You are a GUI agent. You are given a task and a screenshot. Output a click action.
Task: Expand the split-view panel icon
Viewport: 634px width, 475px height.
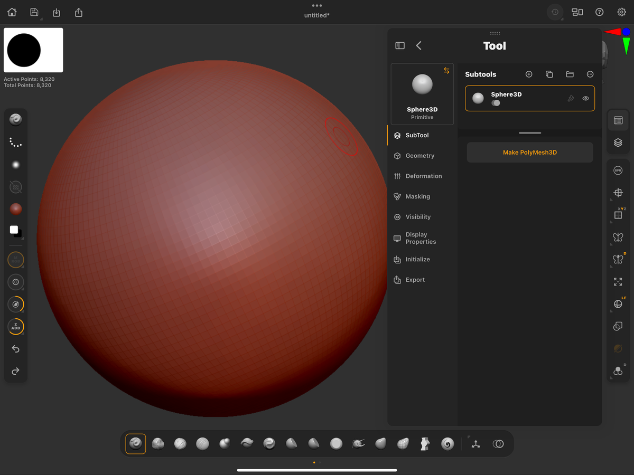click(x=400, y=45)
